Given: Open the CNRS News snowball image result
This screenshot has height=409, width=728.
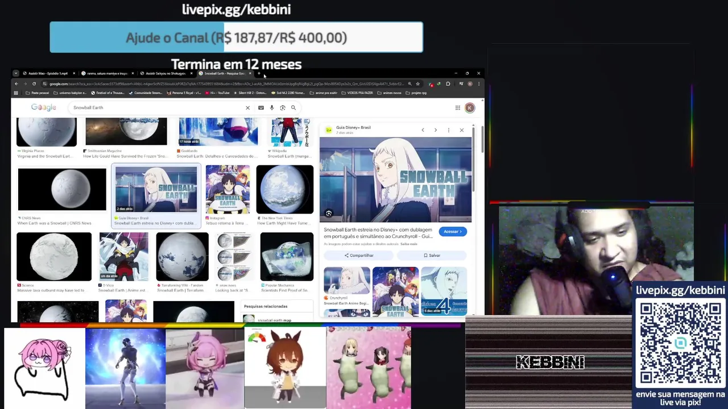Looking at the screenshot, I should click(x=62, y=190).
